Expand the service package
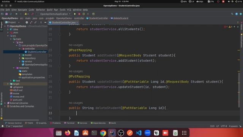 click(19, 62)
